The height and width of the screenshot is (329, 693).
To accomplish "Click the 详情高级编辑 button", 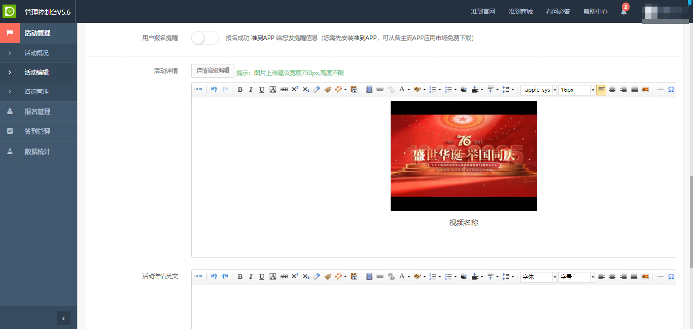I will point(213,71).
